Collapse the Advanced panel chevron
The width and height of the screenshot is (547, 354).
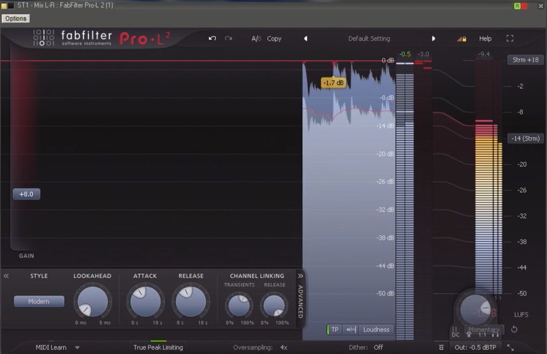point(301,276)
